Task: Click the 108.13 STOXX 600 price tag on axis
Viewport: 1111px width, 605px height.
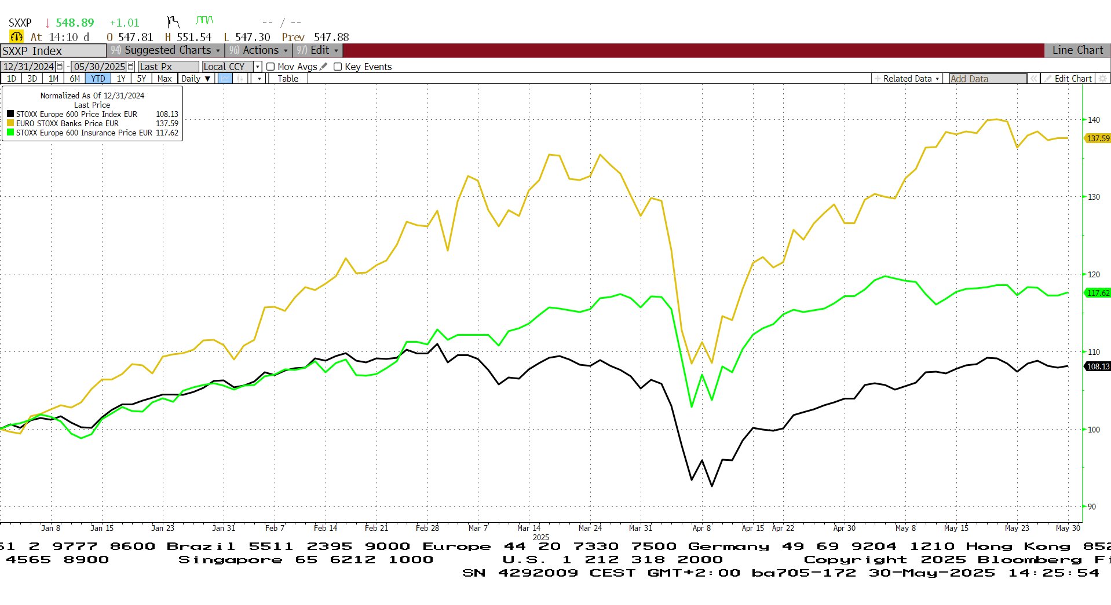Action: tap(1098, 366)
